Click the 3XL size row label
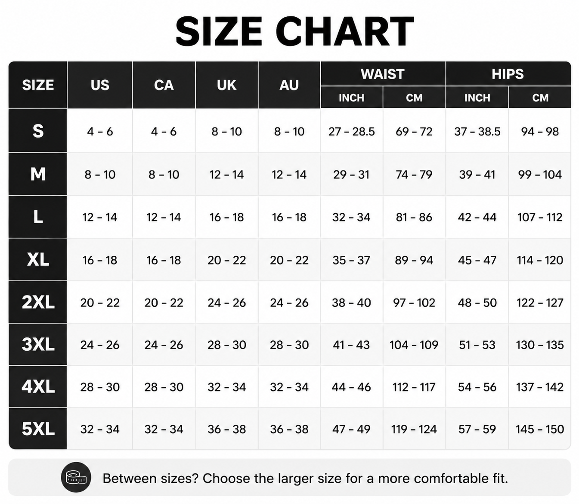Viewport: 579px width, 504px height. tap(38, 344)
